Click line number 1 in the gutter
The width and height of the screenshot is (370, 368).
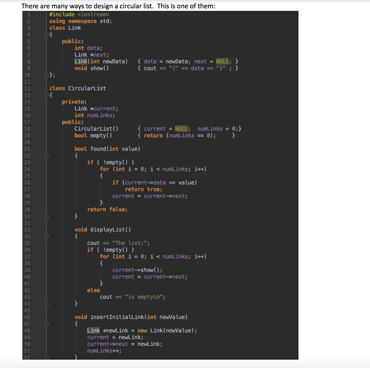29,14
